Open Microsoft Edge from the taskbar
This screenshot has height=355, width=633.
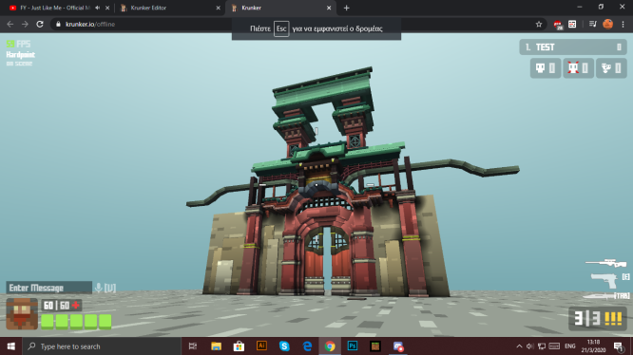(x=307, y=346)
